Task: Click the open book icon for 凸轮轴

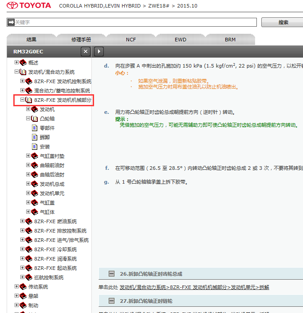Action: 35,119
